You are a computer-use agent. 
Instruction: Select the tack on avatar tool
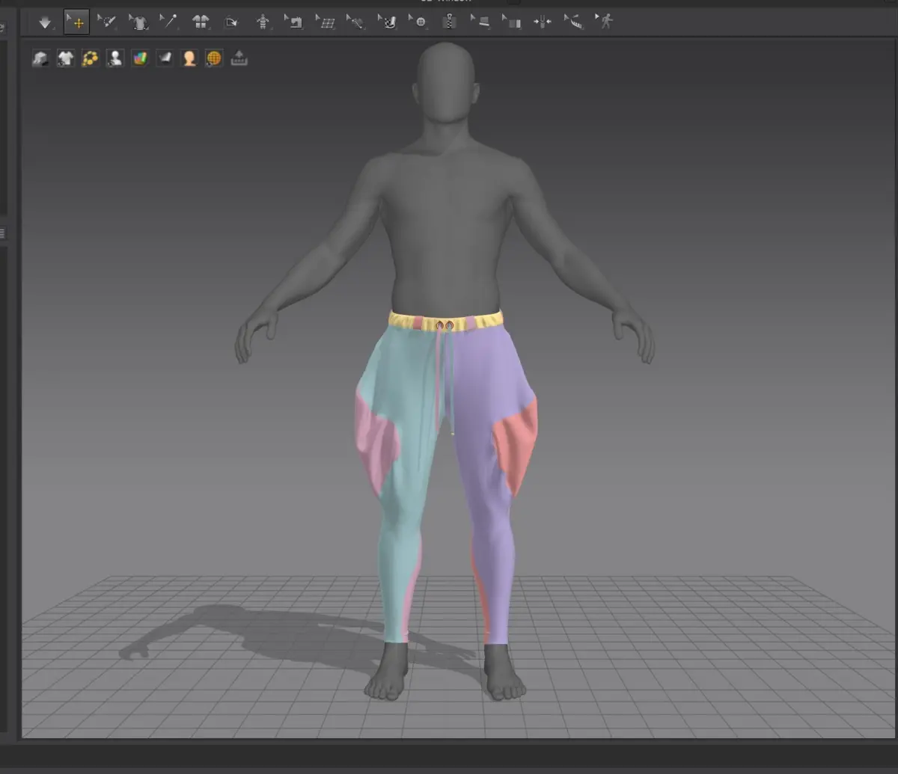[x=356, y=22]
